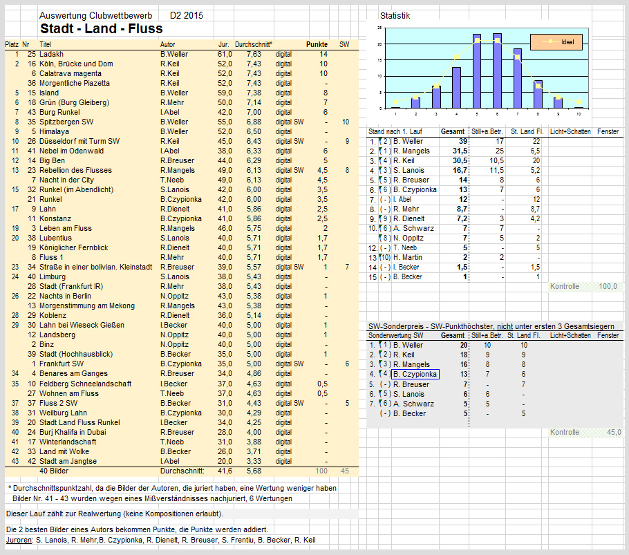Screen dimensions: 629x555
Task: Click the "Spitzbergen SW" title cell
Action: click(66, 122)
